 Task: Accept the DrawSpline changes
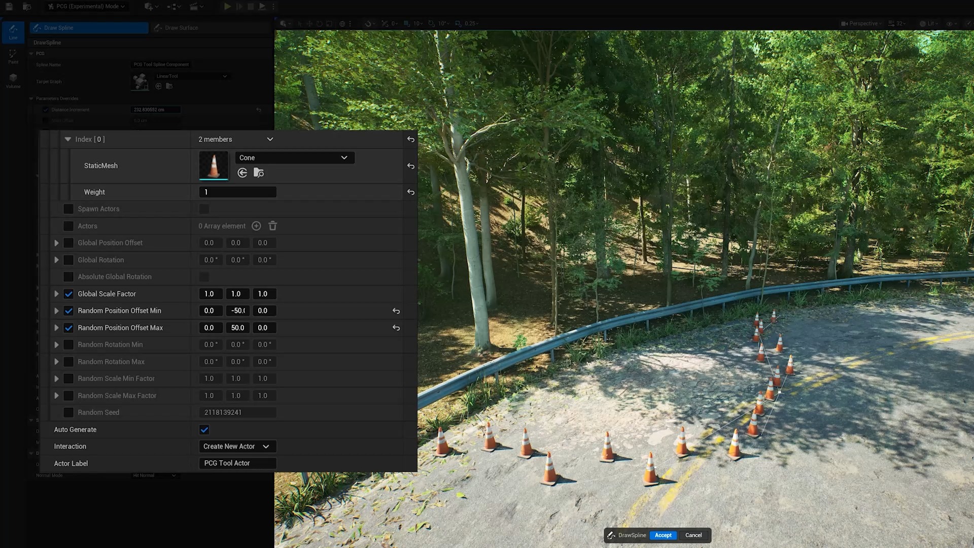pyautogui.click(x=663, y=535)
